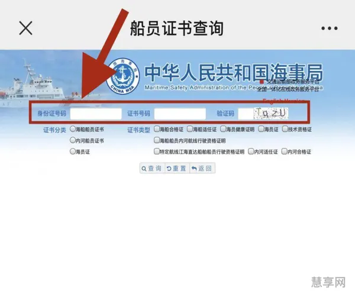Viewport: 355px width, 297px height.
Task: Check the 内河合格证 checkbox
Action: (284, 151)
